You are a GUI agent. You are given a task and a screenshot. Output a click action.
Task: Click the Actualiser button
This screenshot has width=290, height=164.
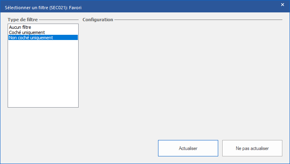[188, 148]
